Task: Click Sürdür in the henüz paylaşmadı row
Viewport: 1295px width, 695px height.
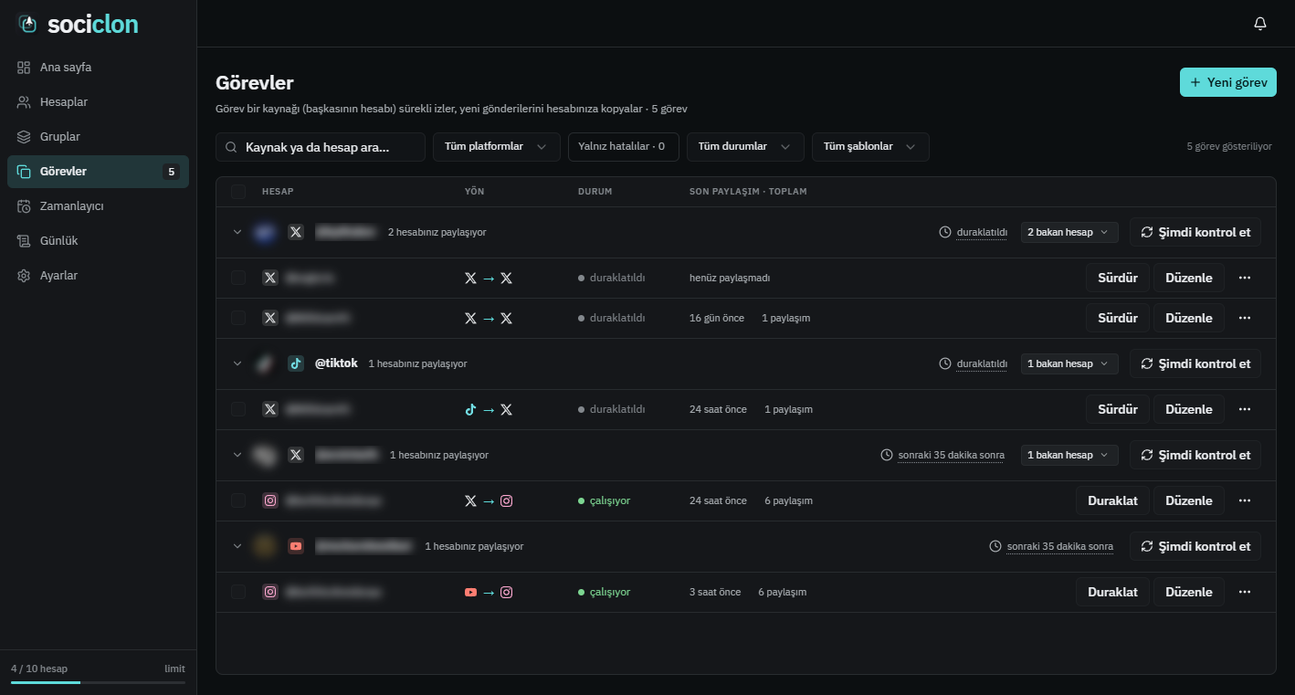Action: (1118, 278)
